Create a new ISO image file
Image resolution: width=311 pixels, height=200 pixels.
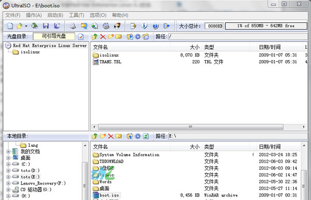10,26
